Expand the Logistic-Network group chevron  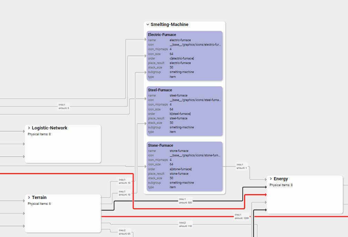[29, 128]
